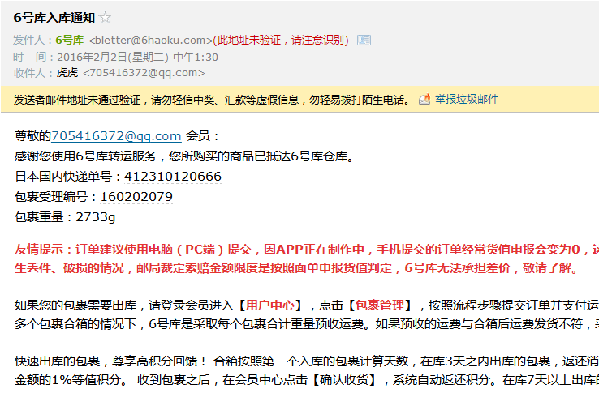The width and height of the screenshot is (599, 393).
Task: Click the yellow warning text 发送者邮件地址未通过验证
Action: [77, 100]
